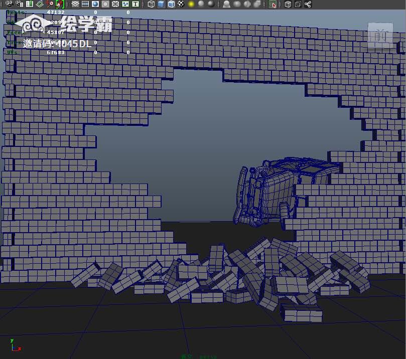This screenshot has height=359, width=406.
Task: Enable Textured display checker icon
Action: [181, 4]
